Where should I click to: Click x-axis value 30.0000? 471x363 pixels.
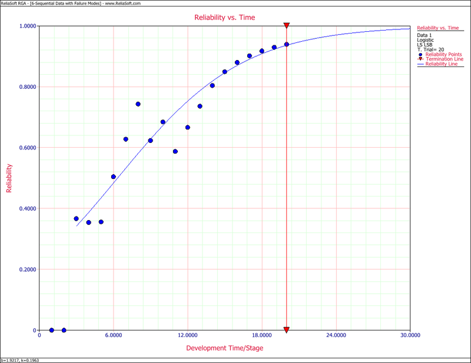click(x=410, y=335)
